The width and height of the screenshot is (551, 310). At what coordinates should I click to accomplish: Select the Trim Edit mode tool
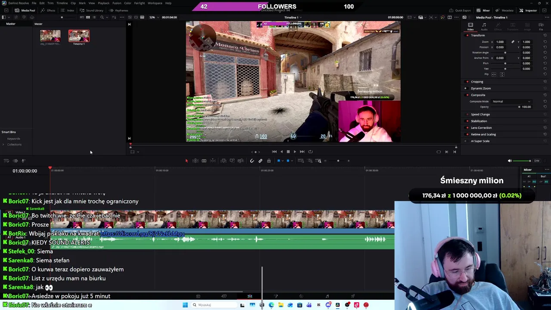[x=195, y=161]
